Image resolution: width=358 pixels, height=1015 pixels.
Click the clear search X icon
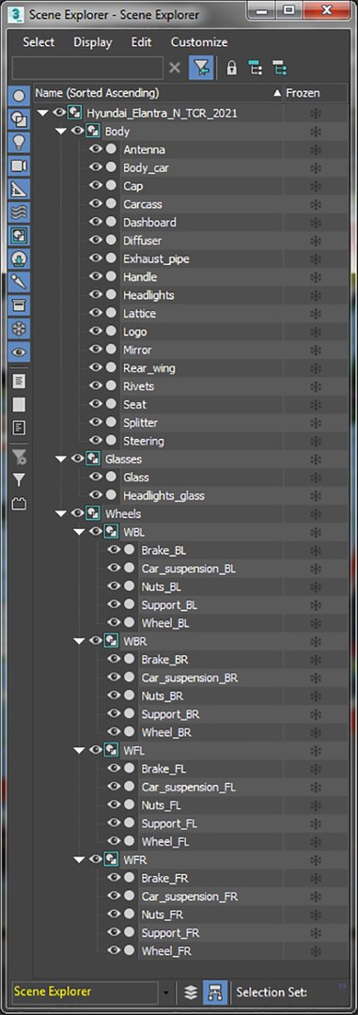click(x=174, y=68)
